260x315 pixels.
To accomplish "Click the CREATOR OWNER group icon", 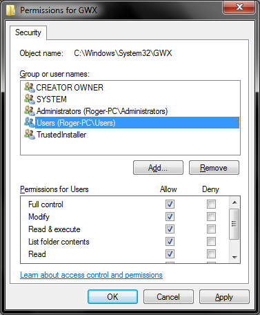I will pos(30,87).
